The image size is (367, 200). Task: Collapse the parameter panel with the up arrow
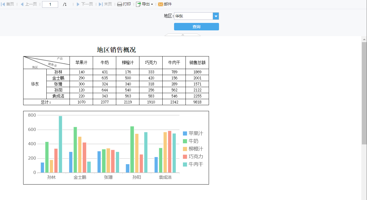pyautogui.click(x=183, y=35)
